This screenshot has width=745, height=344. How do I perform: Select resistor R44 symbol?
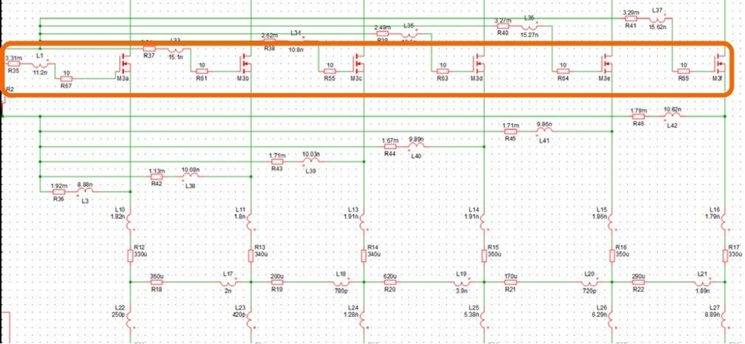(389, 146)
